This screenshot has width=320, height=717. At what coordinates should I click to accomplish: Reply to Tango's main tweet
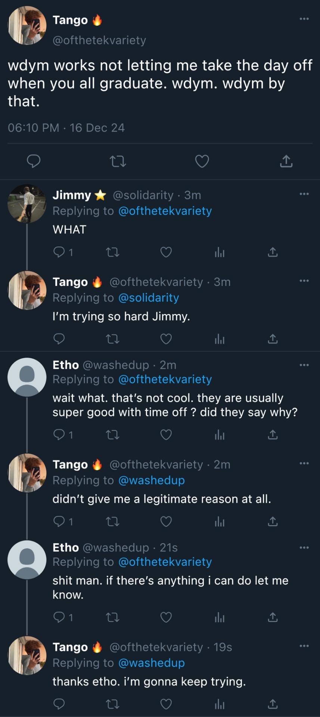tap(34, 161)
